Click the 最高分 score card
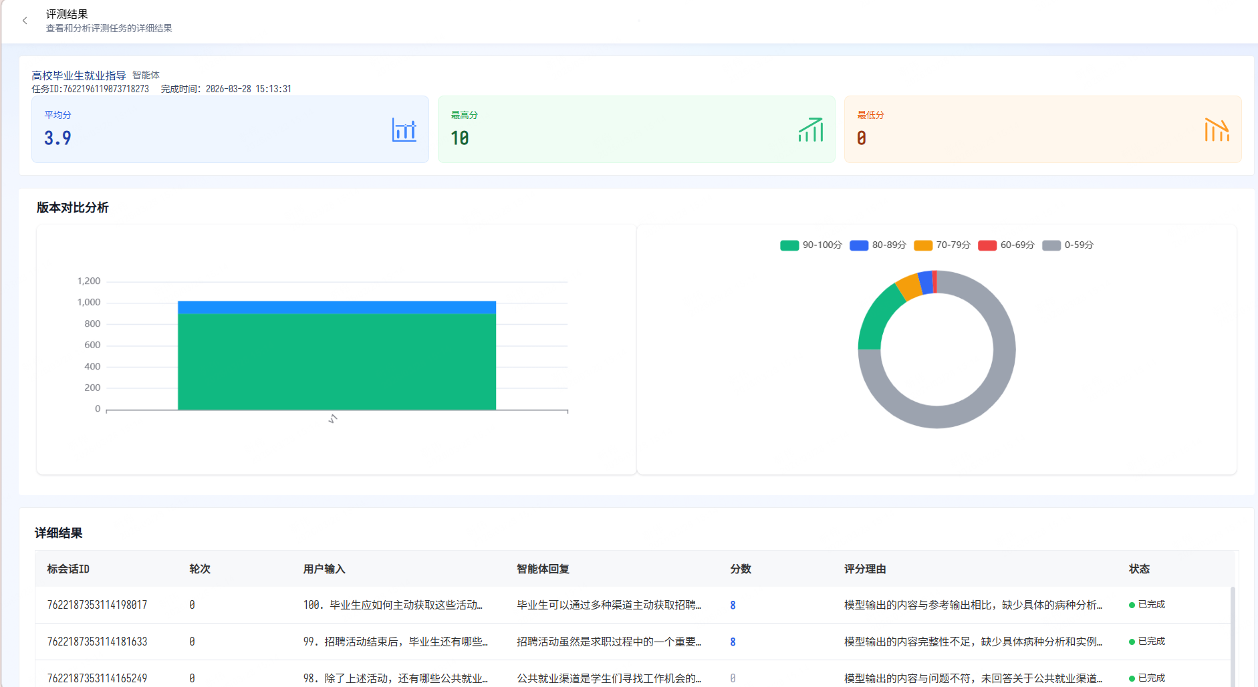 click(636, 129)
